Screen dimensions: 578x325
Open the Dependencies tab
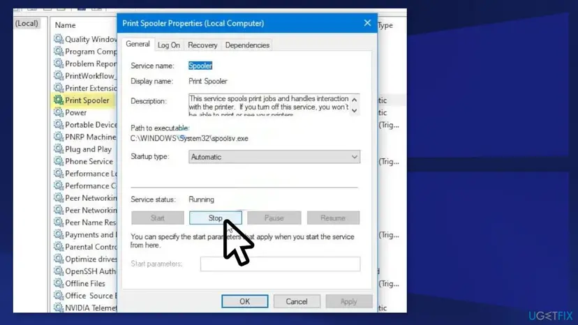click(x=247, y=45)
